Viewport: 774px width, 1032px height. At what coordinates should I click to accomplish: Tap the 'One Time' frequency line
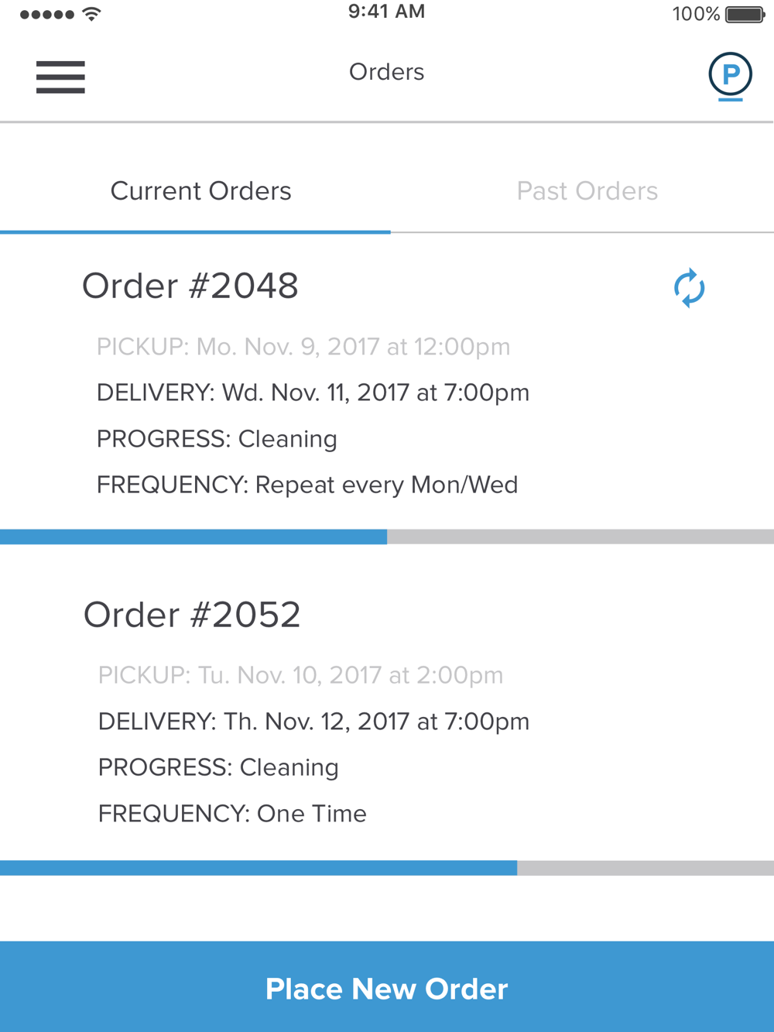point(232,814)
